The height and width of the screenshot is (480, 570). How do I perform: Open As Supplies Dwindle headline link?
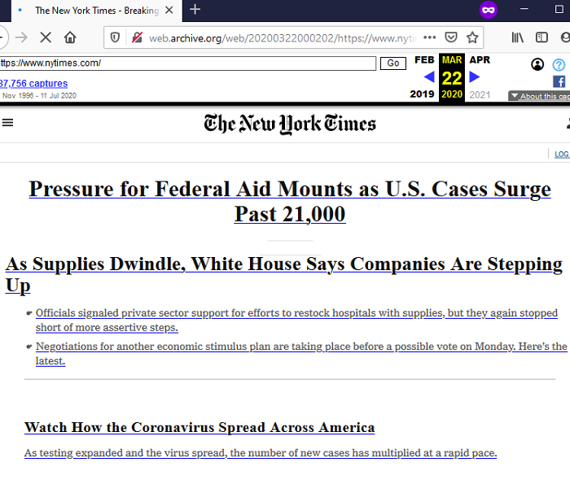pyautogui.click(x=284, y=274)
